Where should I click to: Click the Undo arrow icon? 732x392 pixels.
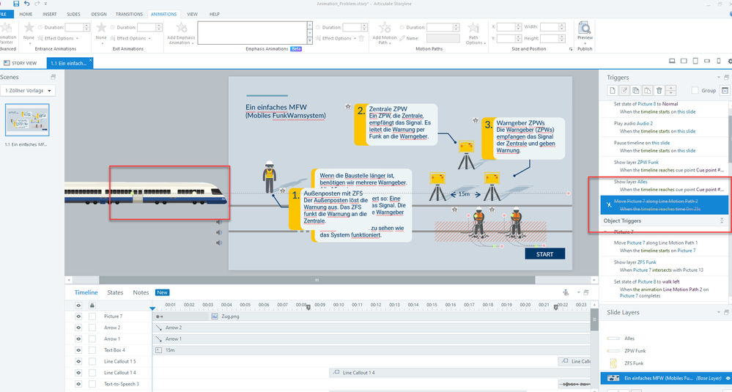[x=28, y=4]
